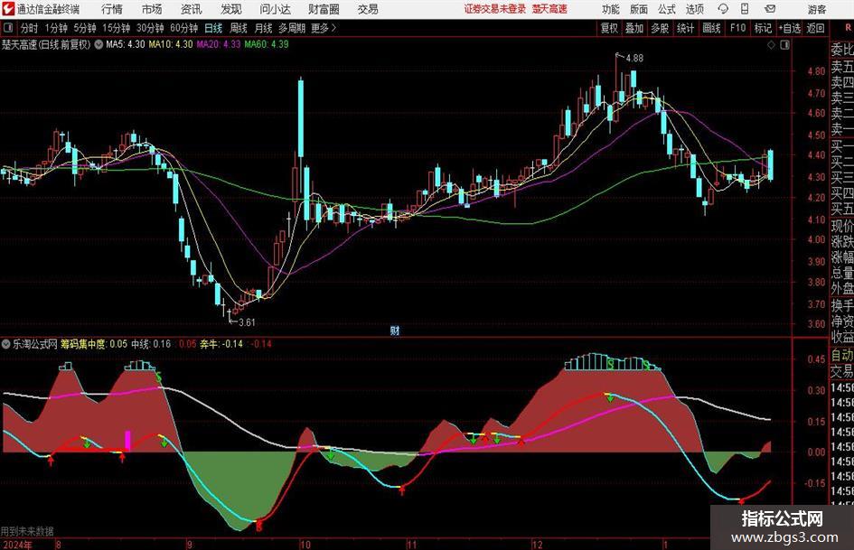Click the 筹码集中度 indicator label
The height and width of the screenshot is (550, 854).
tap(83, 343)
